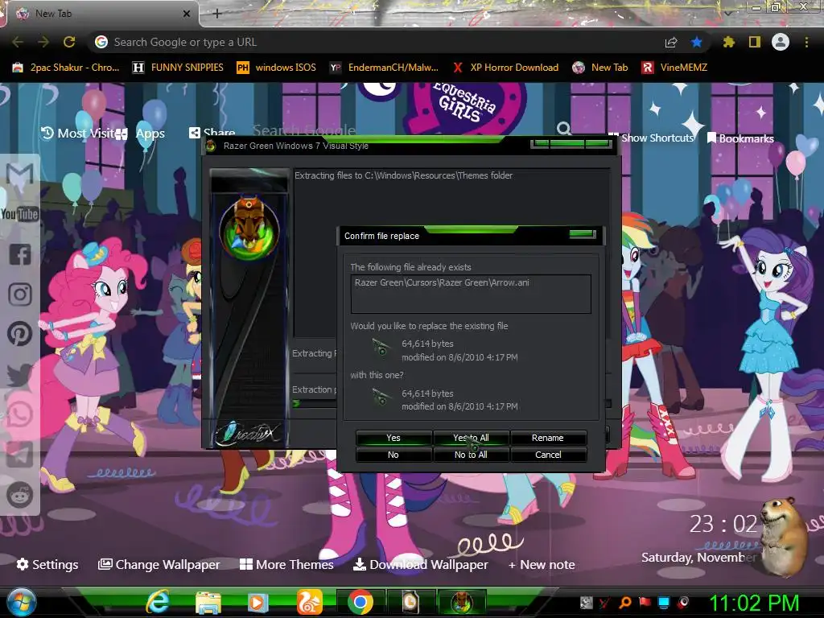This screenshot has width=824, height=618.
Task: Open Telegram from the left sidebar
Action: (20, 455)
